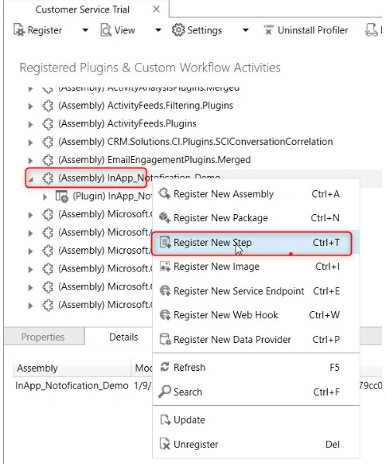Open the Register dropdown arrow
The width and height of the screenshot is (386, 464).
click(85, 30)
